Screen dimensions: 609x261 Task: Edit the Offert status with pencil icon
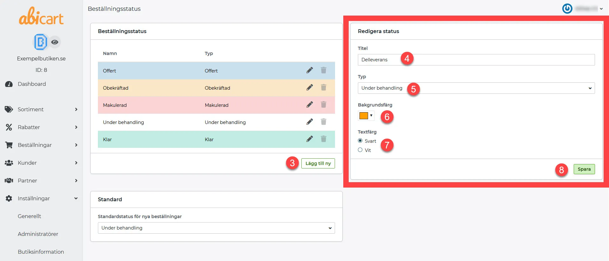[310, 70]
